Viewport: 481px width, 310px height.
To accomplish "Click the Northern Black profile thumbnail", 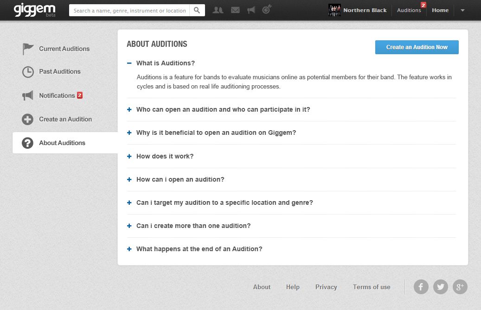I will coord(334,10).
